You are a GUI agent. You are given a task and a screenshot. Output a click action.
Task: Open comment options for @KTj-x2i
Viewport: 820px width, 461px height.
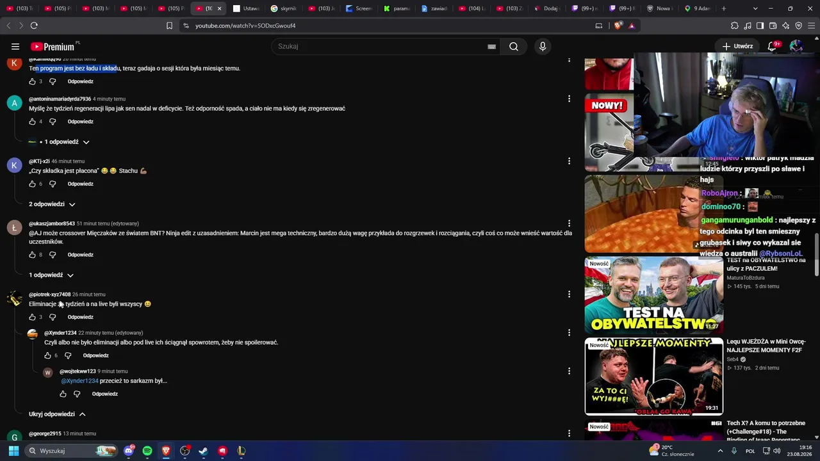pyautogui.click(x=569, y=161)
